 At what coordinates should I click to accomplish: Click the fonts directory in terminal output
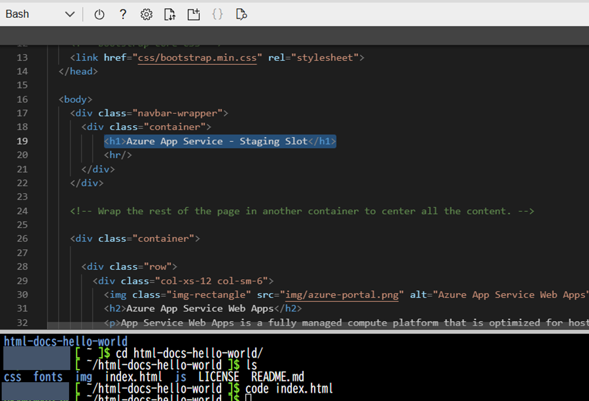(48, 377)
